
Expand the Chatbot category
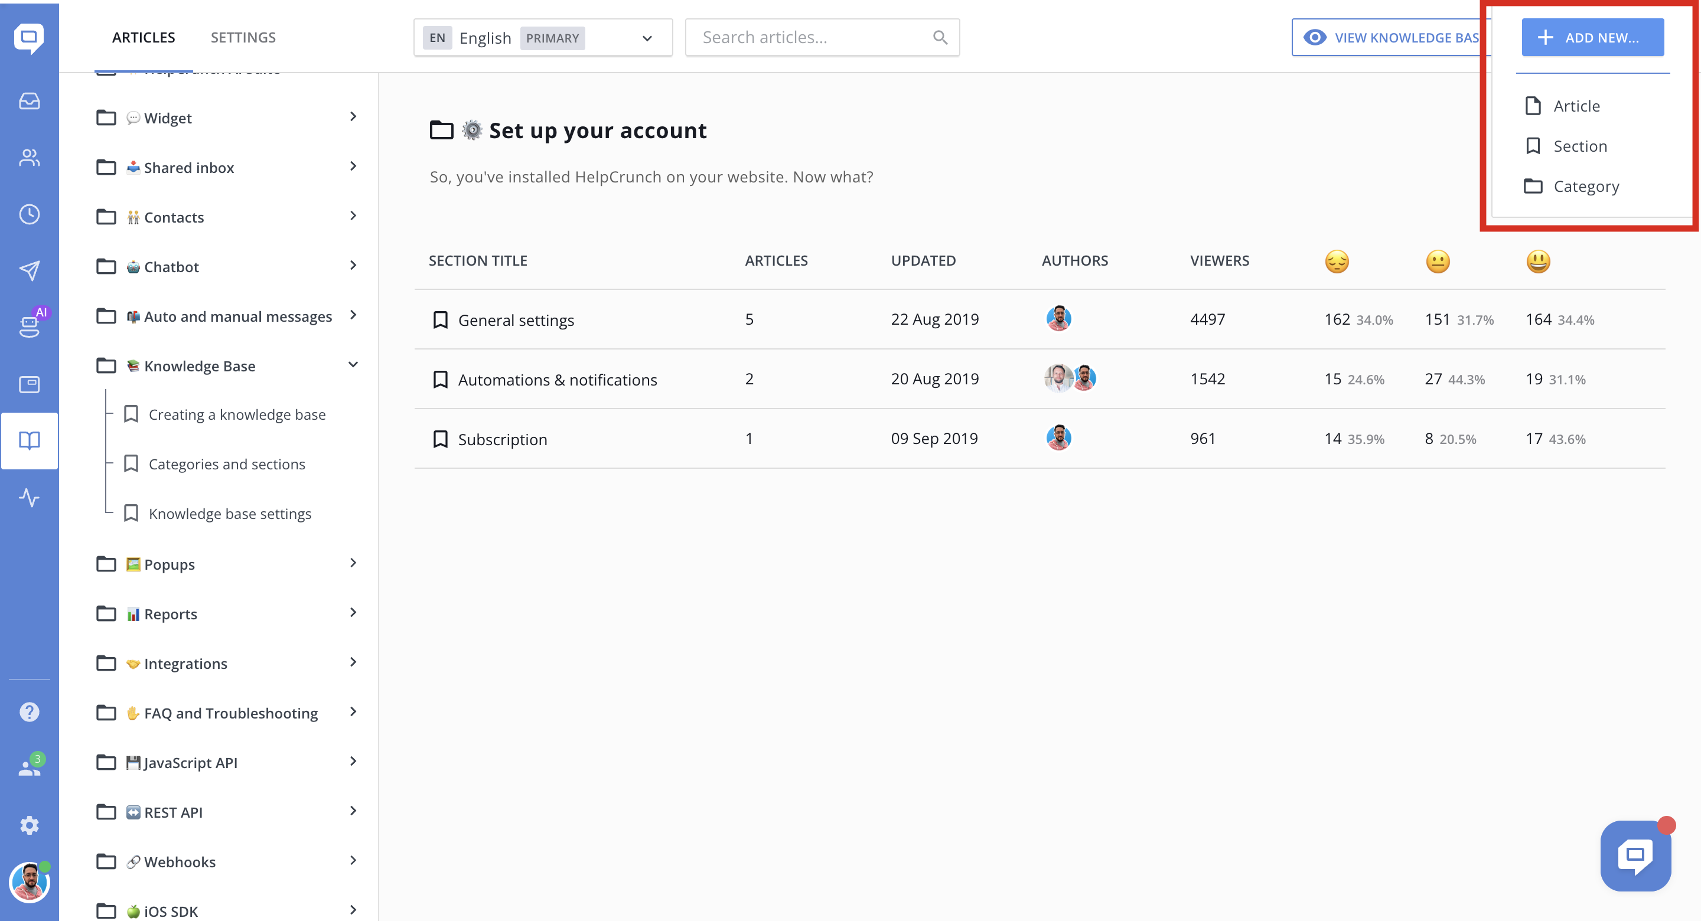pos(353,266)
